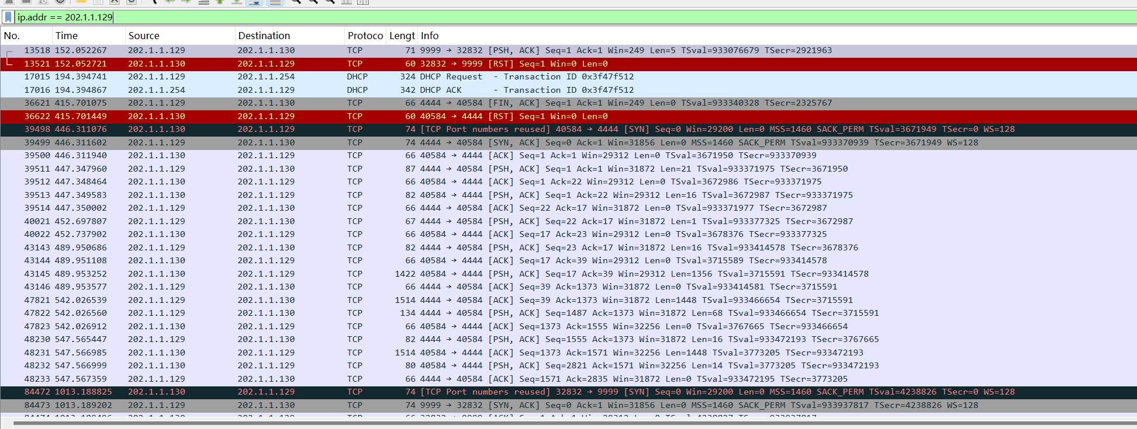Viewport: 1137px width, 429px height.
Task: Select packet 48231 row
Action: tap(568, 353)
